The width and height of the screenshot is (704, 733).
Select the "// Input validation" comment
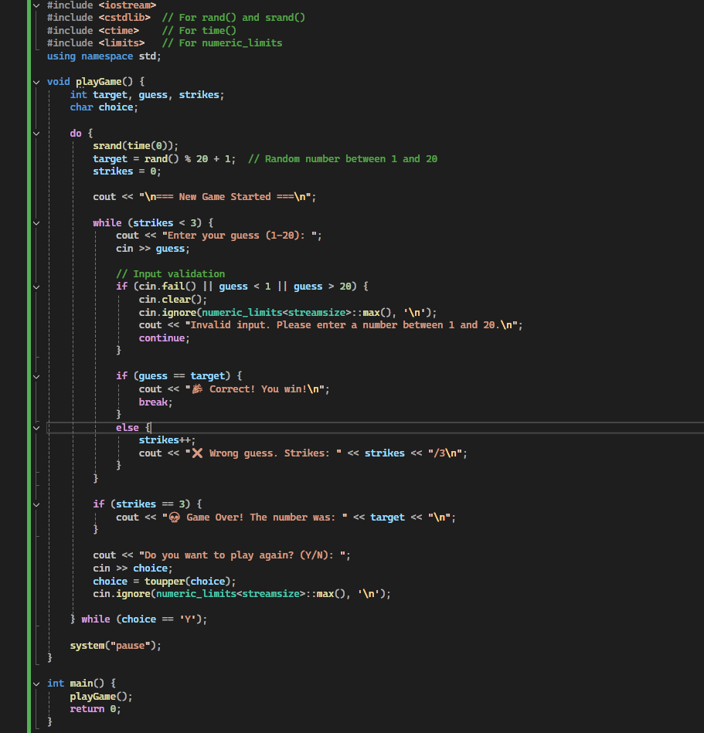(170, 274)
